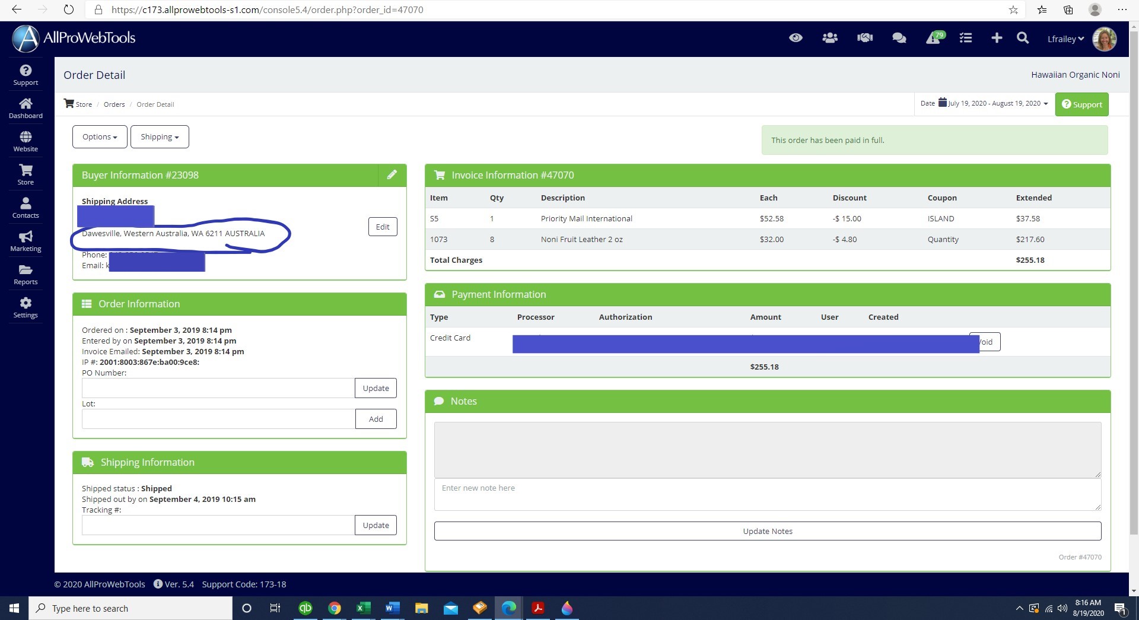Open Store section in the sidebar

pyautogui.click(x=26, y=175)
